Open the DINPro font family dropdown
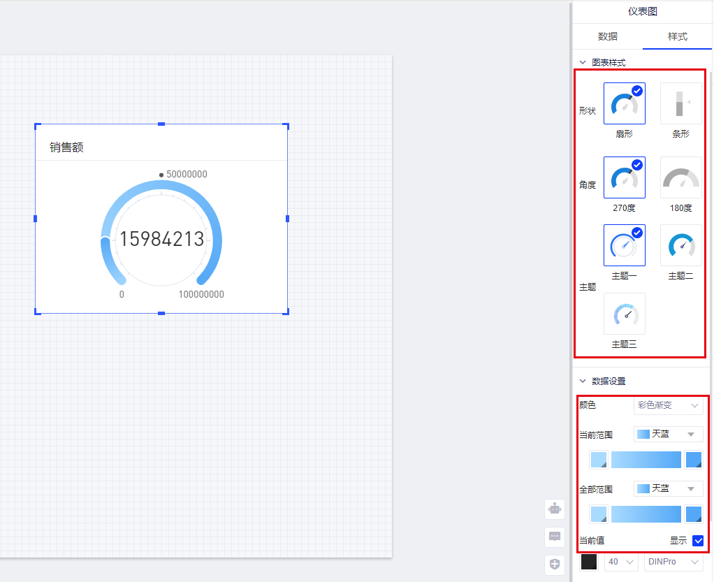The width and height of the screenshot is (714, 582). (x=673, y=562)
